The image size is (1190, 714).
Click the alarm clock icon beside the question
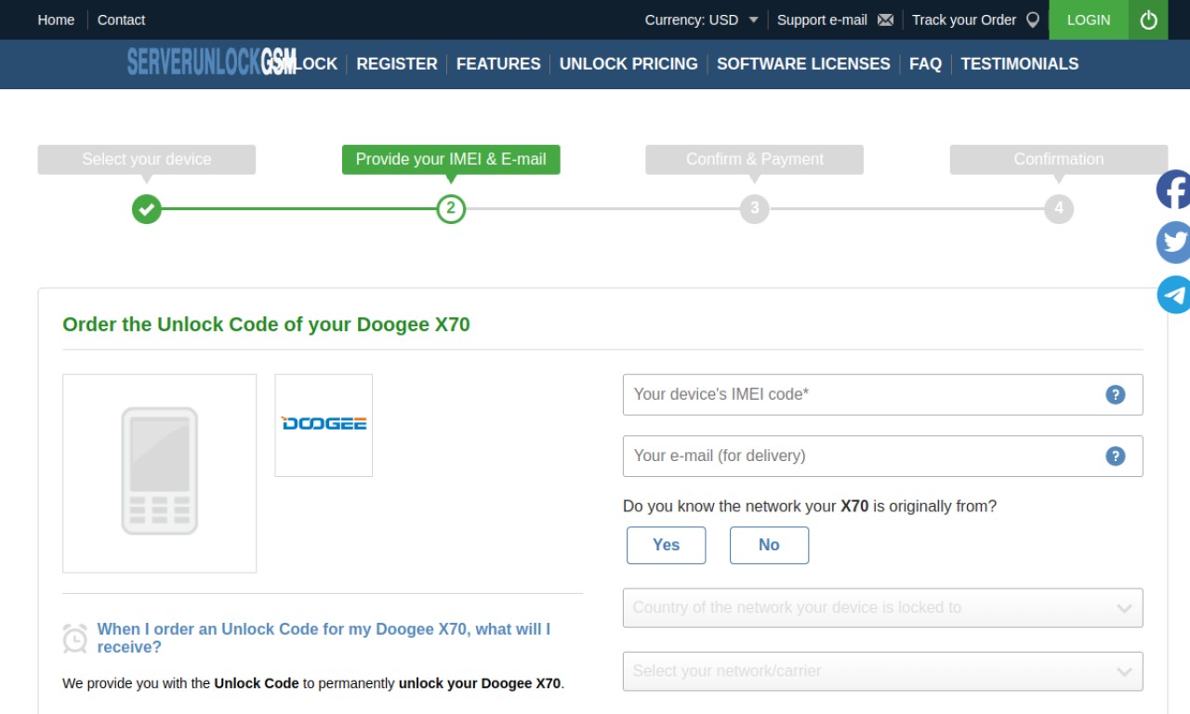tap(75, 638)
